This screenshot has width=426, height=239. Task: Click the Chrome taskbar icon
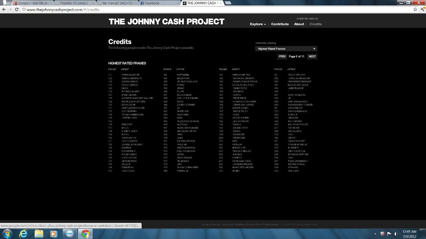click(x=85, y=234)
